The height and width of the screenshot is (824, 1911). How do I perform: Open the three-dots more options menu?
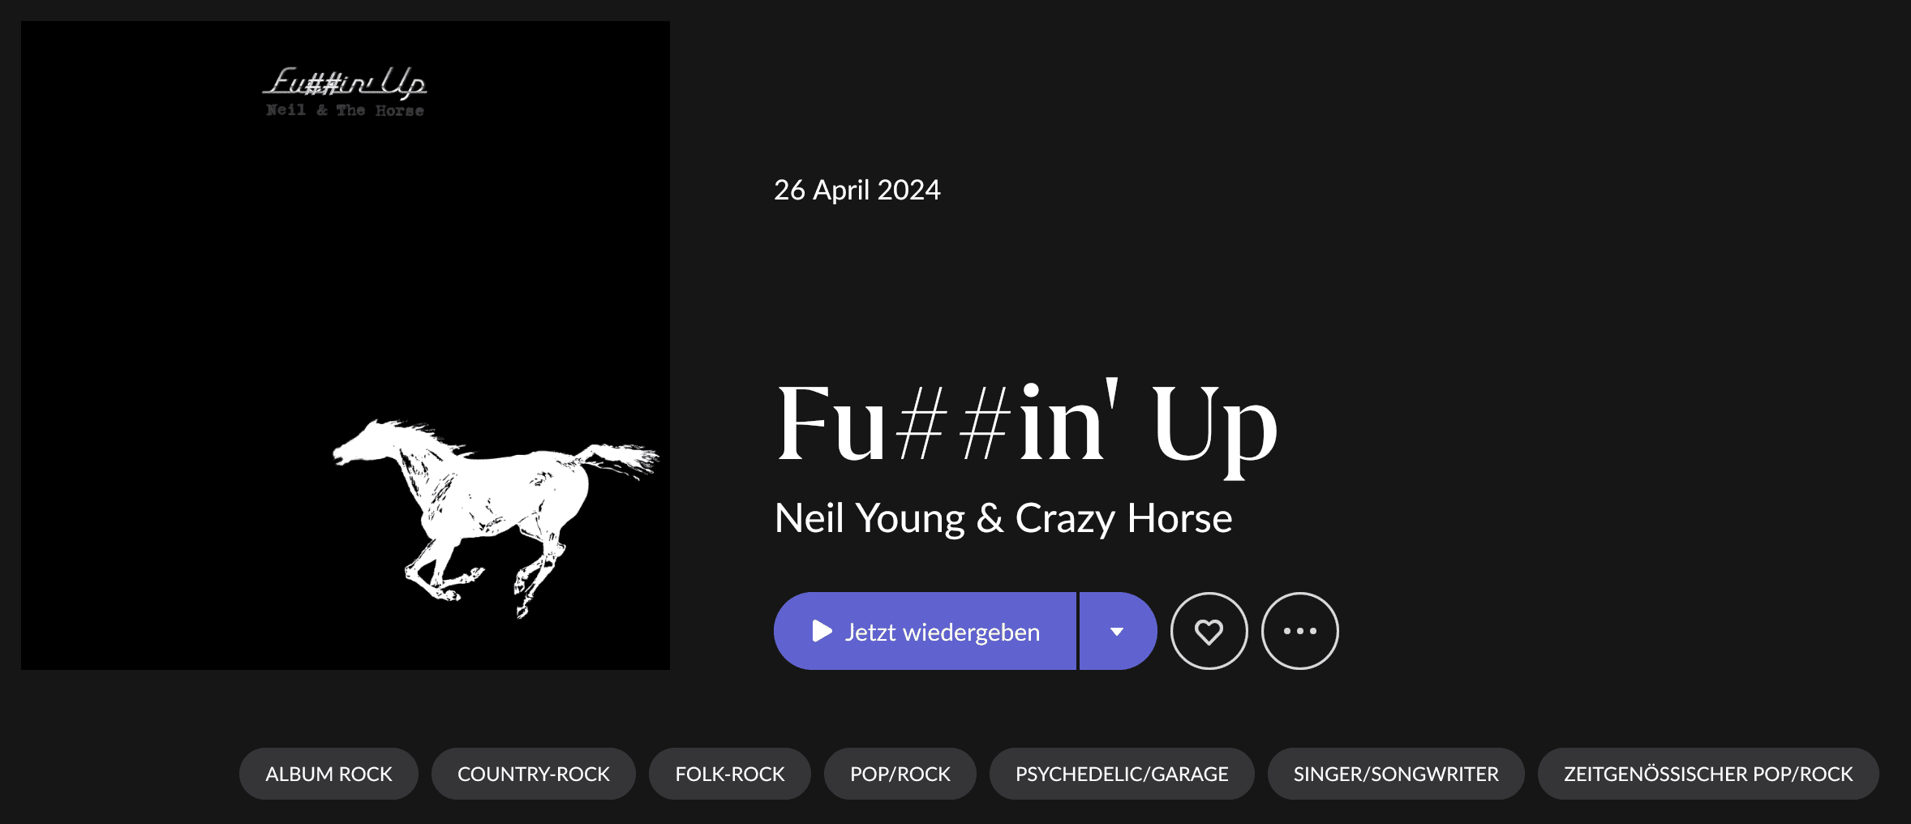click(x=1299, y=631)
